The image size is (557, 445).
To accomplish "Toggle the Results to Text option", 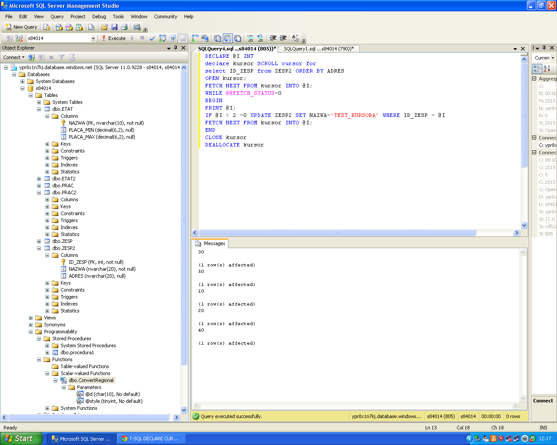I will point(218,38).
